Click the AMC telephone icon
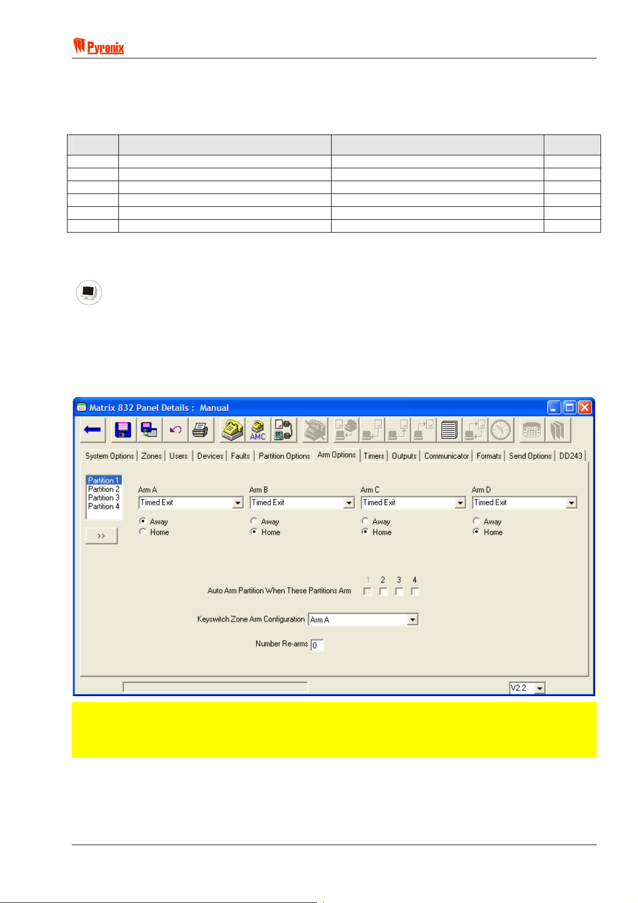The width and height of the screenshot is (638, 903). pyautogui.click(x=258, y=430)
